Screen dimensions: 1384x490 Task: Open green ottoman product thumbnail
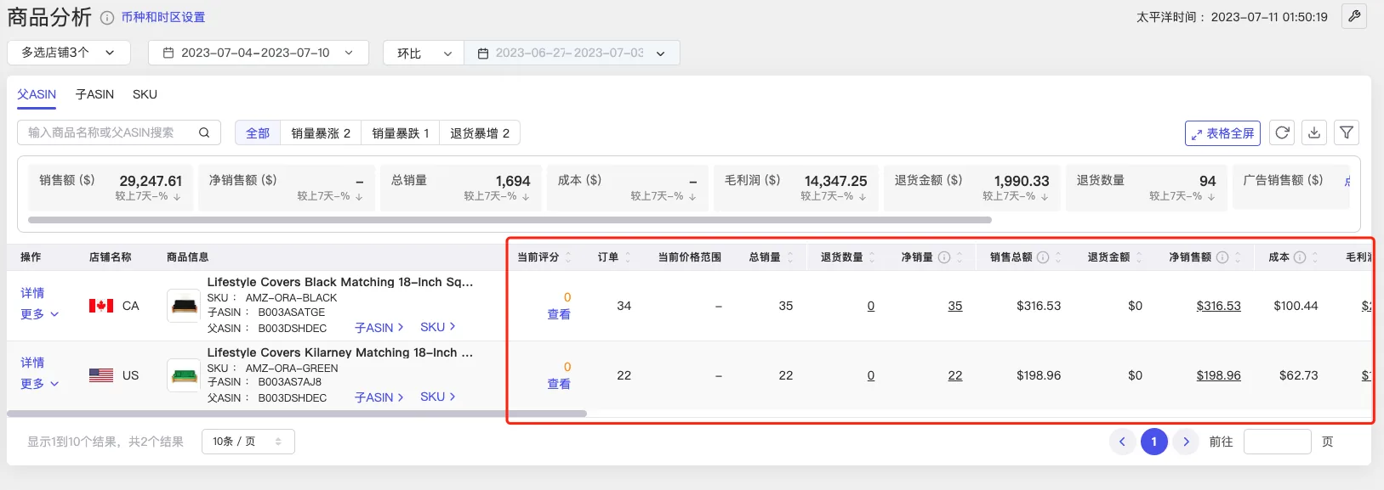pyautogui.click(x=184, y=375)
